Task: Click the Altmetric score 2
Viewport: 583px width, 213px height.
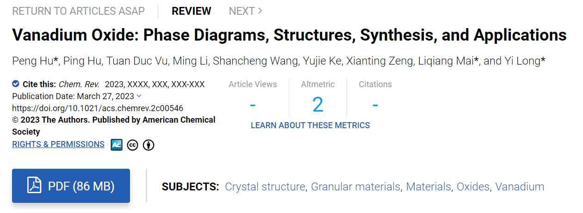Action: [x=318, y=105]
